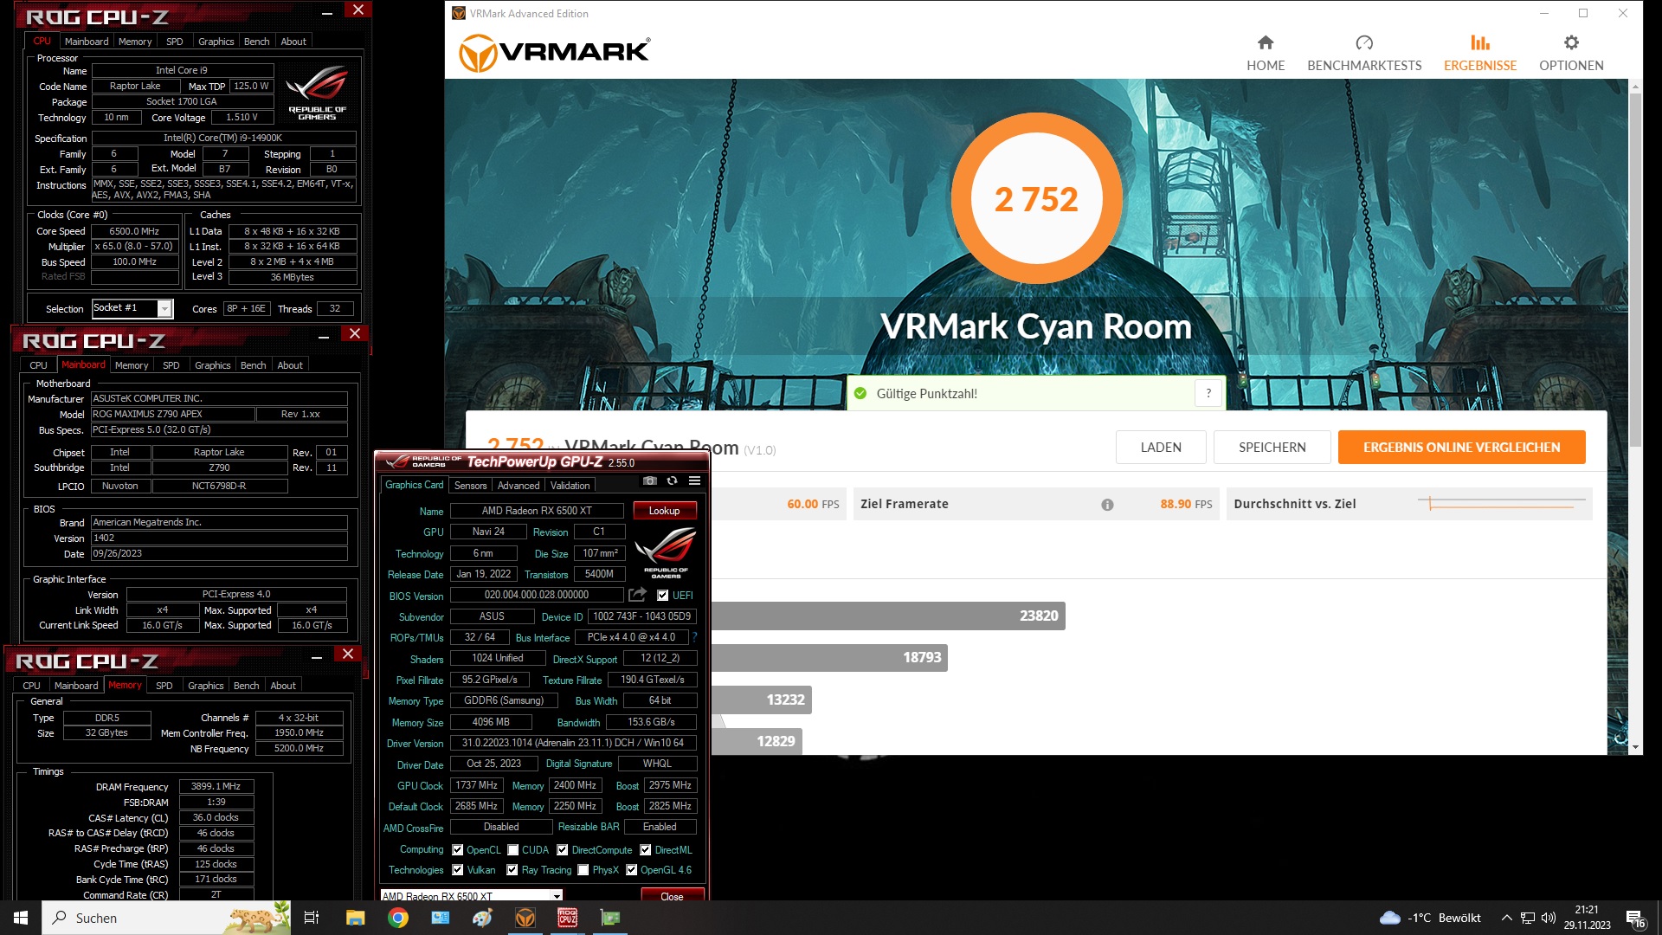Launch Google Chrome from the taskbar
The height and width of the screenshot is (935, 1662).
[397, 918]
